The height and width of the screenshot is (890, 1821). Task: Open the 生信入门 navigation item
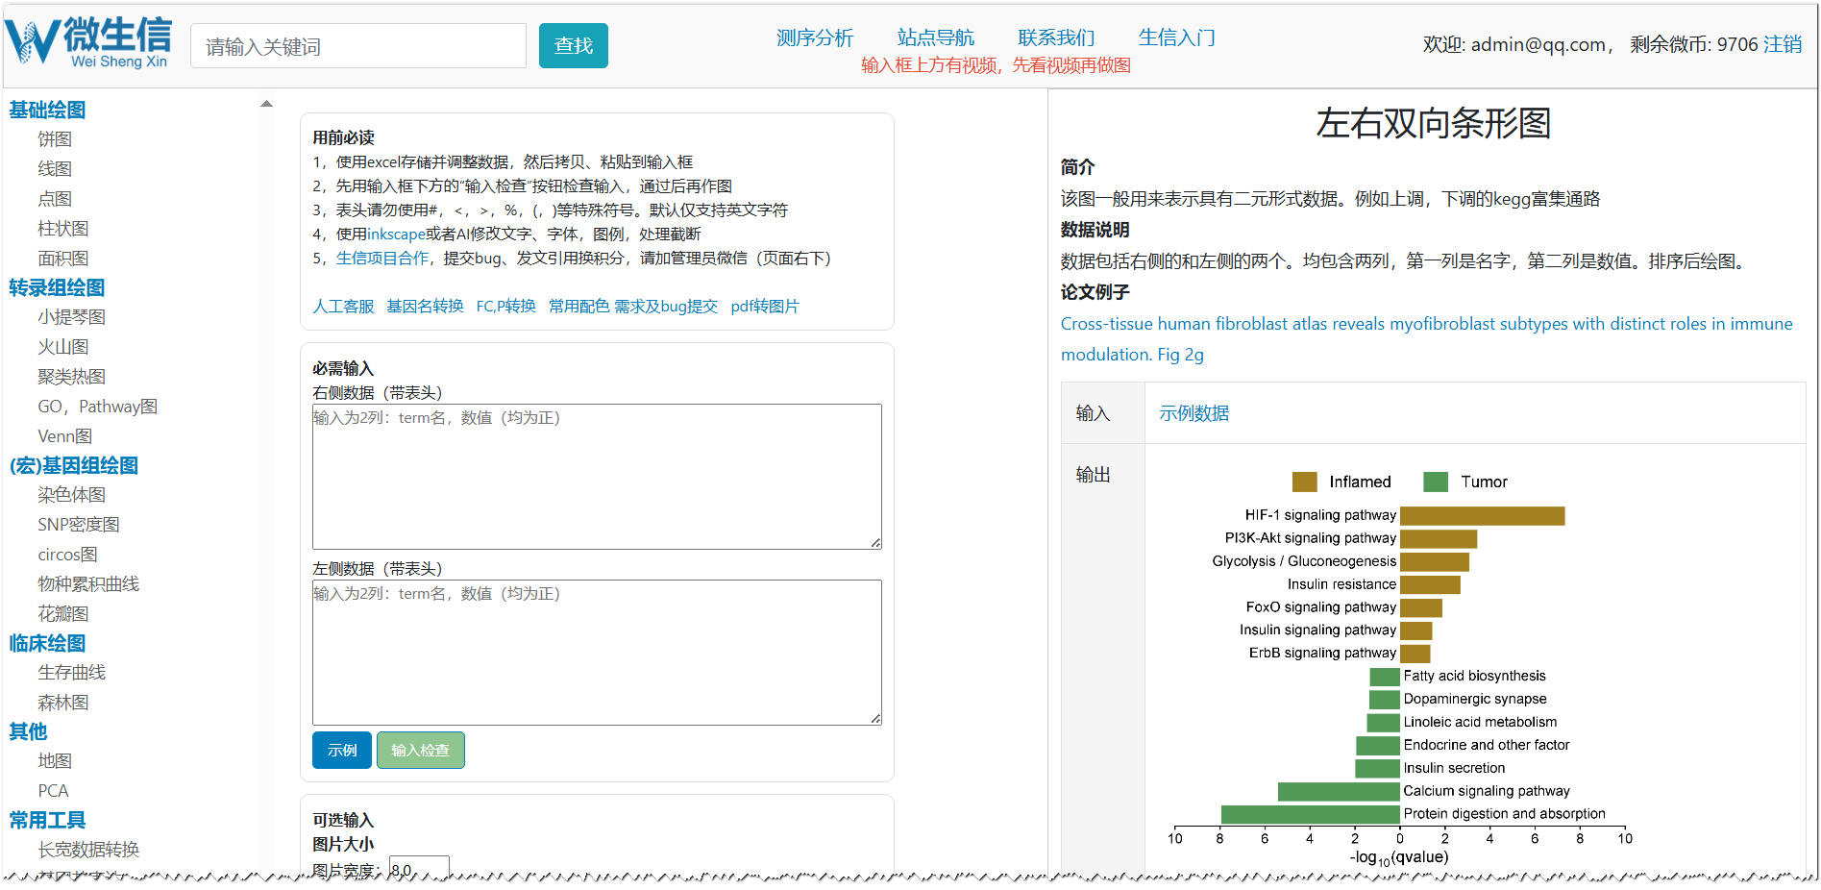tap(1177, 37)
